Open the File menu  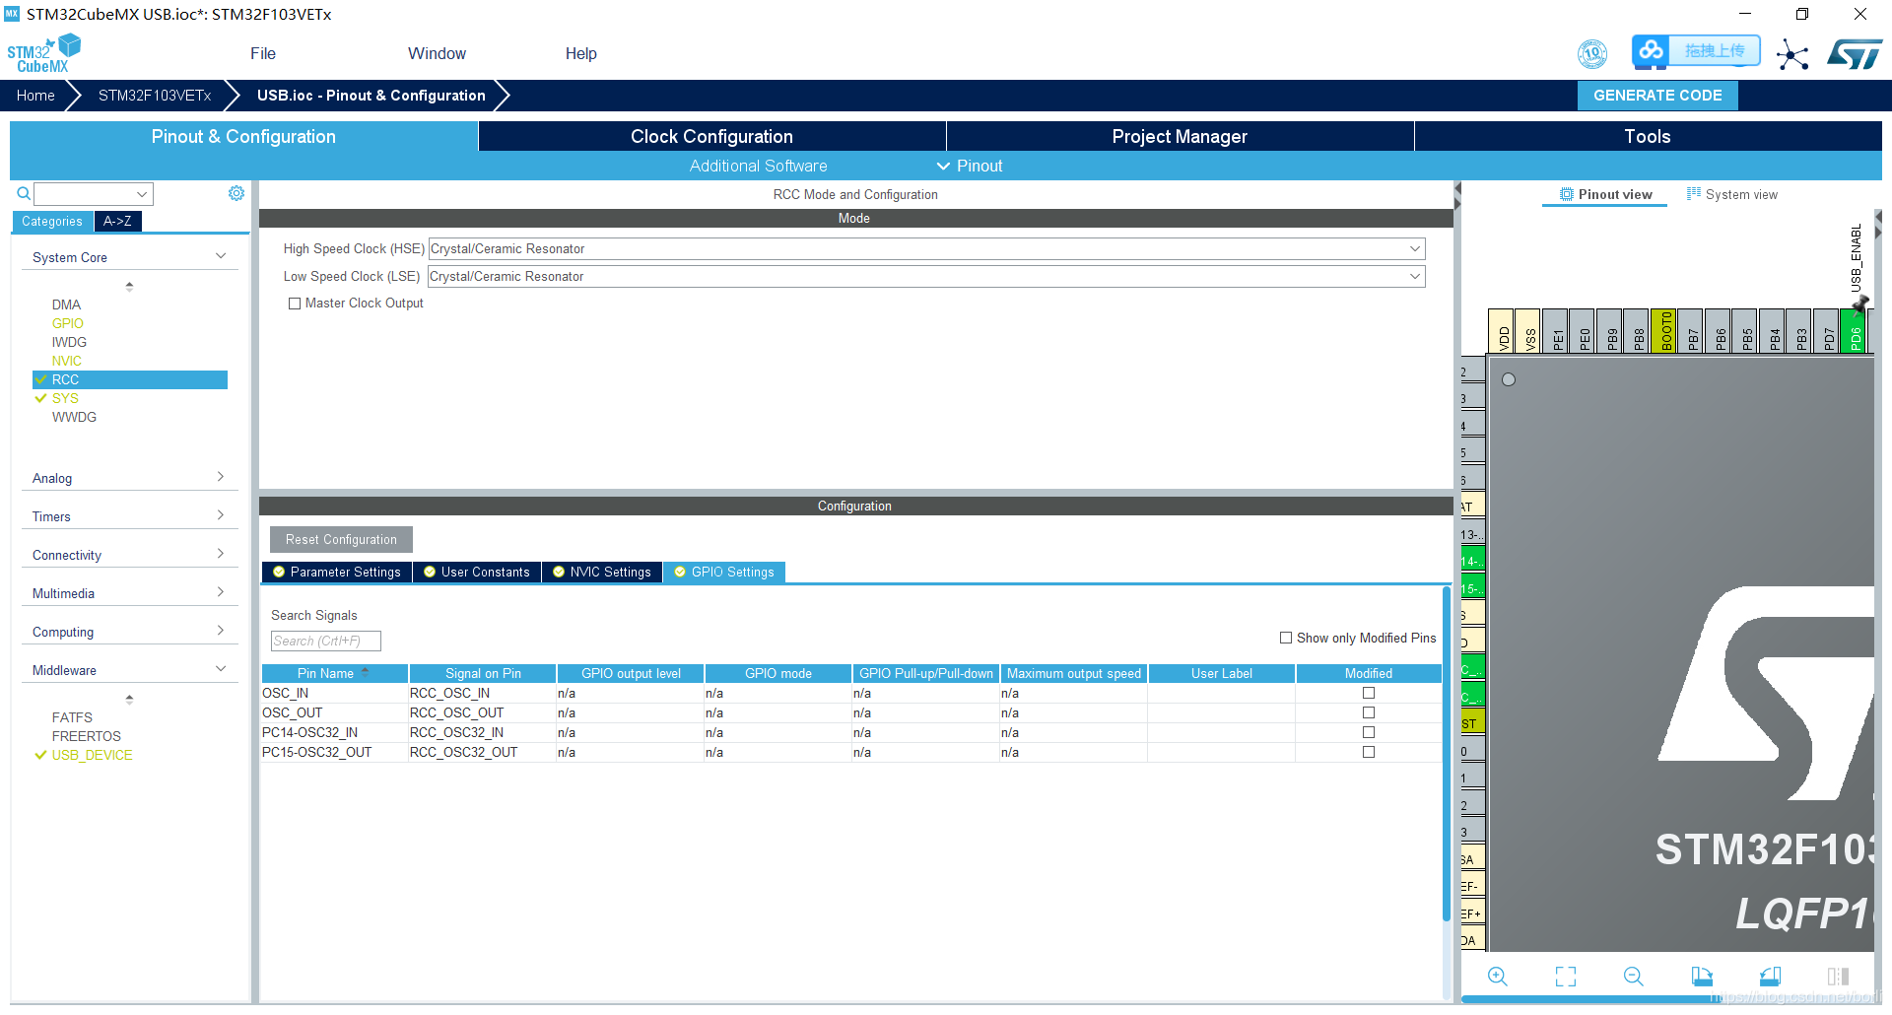point(263,53)
